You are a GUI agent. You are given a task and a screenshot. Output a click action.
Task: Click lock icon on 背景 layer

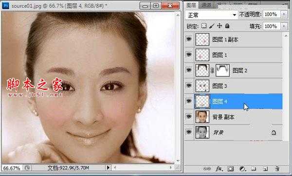[274, 132]
